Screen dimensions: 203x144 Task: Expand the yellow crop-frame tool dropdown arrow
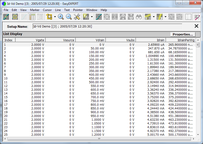click(55, 17)
